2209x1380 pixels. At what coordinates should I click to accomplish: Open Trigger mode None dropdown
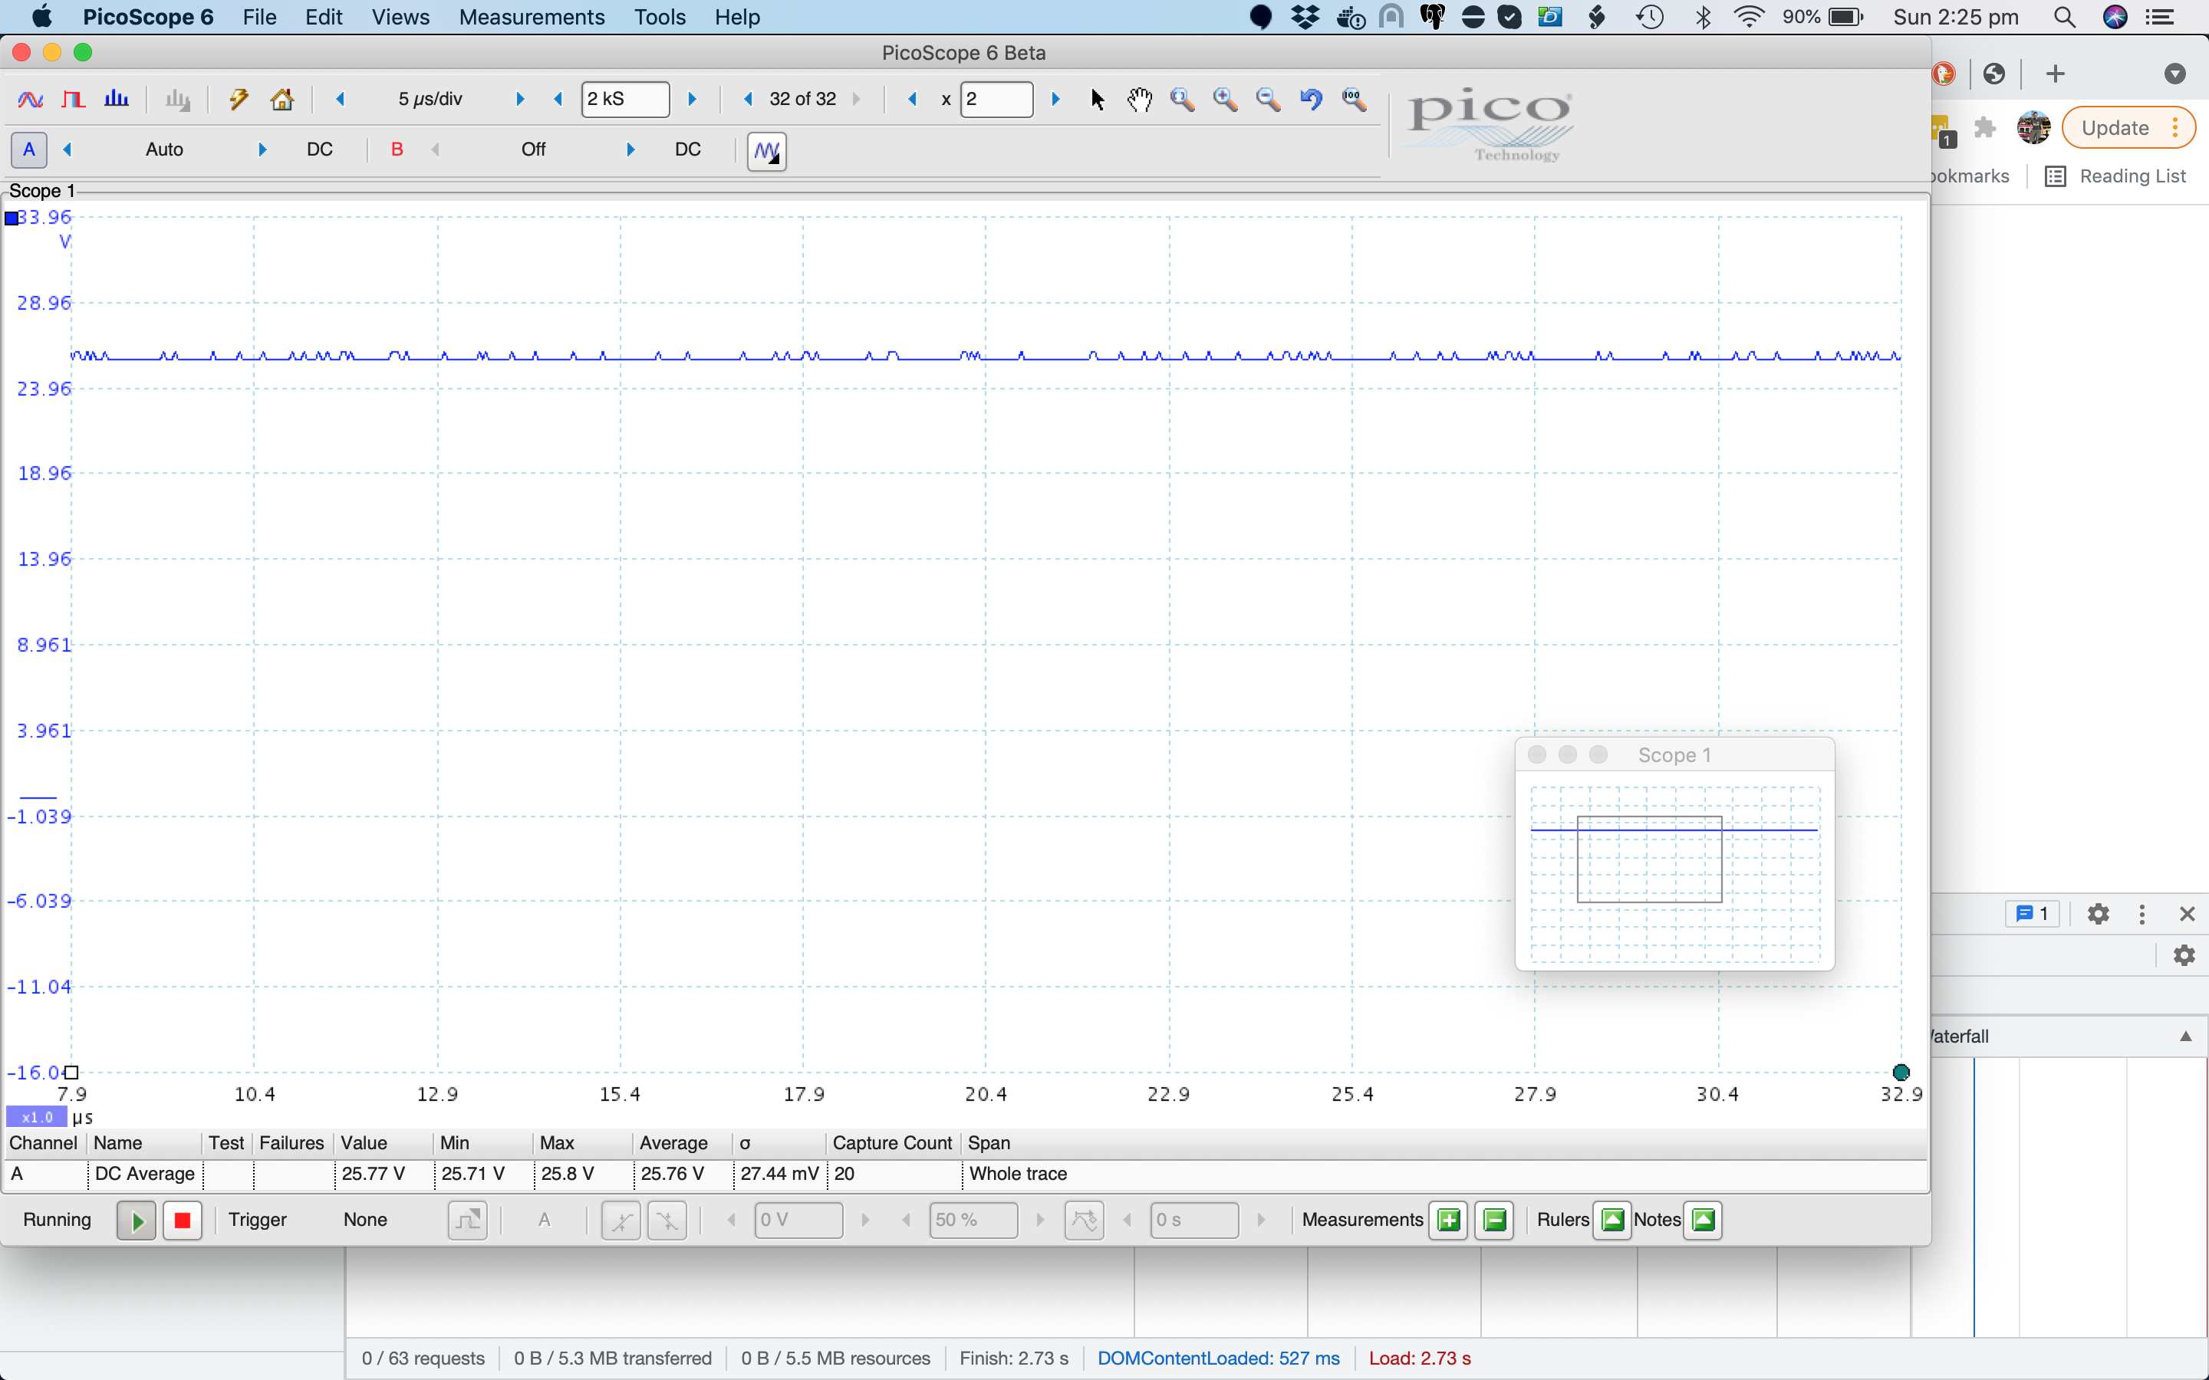[365, 1221]
